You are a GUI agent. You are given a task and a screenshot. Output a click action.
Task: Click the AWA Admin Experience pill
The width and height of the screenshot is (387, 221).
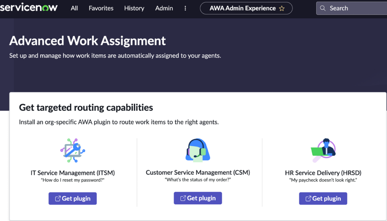point(246,8)
